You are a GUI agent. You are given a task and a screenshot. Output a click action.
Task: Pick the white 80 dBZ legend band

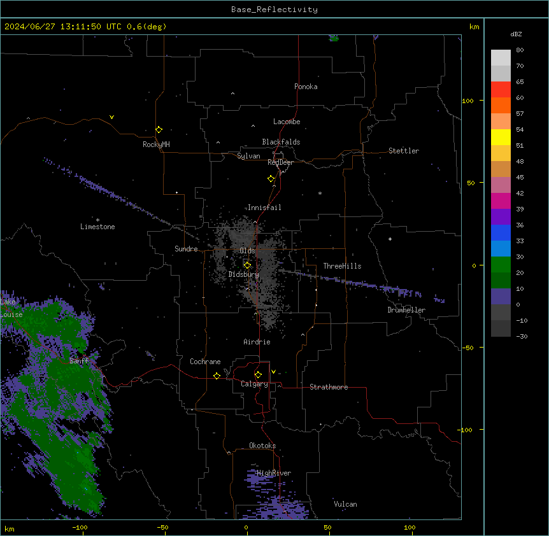tap(501, 58)
